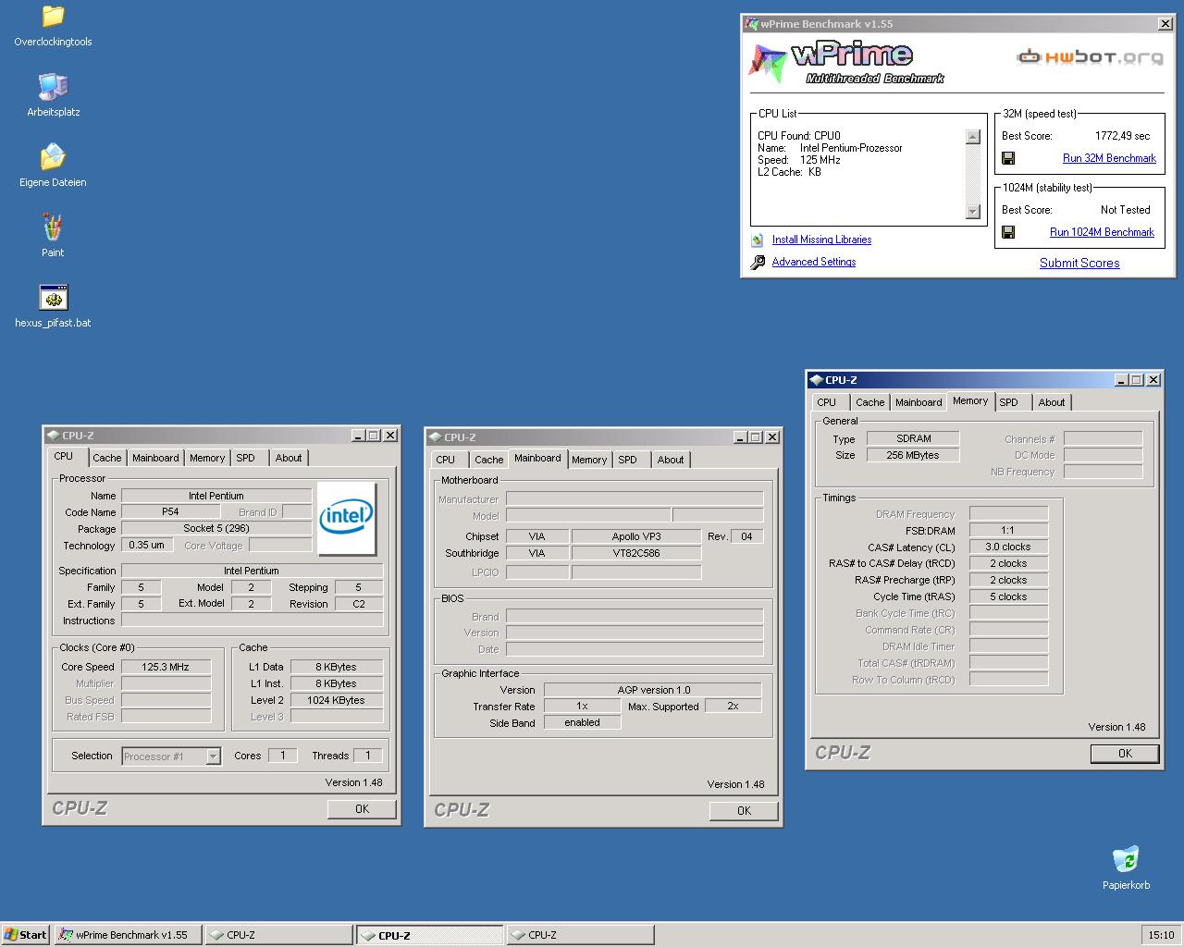Click save icon next to 1024M benchmark
Image resolution: width=1184 pixels, height=947 pixels.
tap(1008, 232)
